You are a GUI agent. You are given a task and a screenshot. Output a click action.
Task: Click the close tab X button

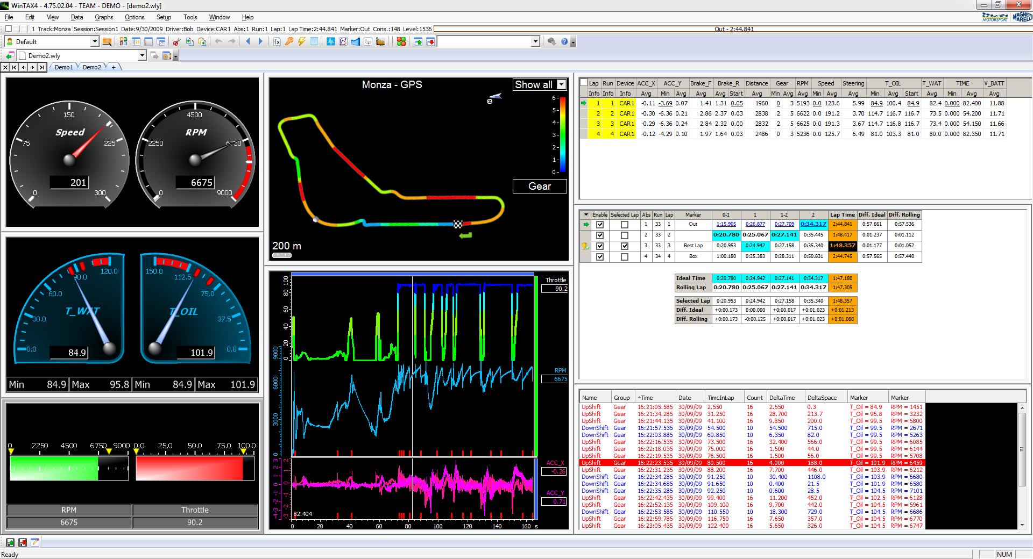tap(5, 67)
